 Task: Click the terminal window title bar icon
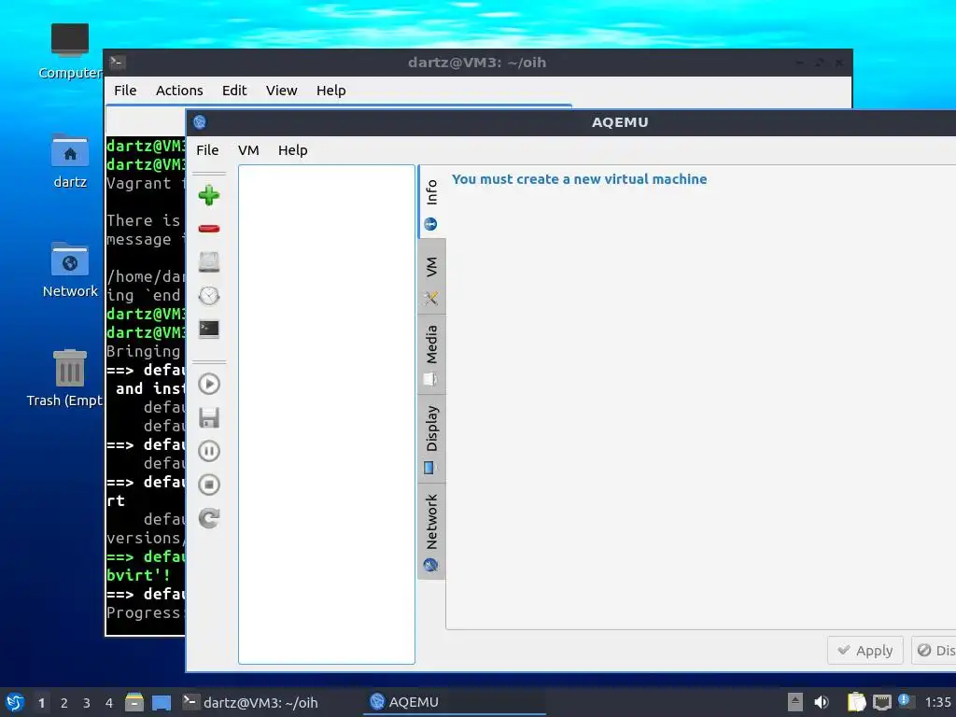[117, 63]
